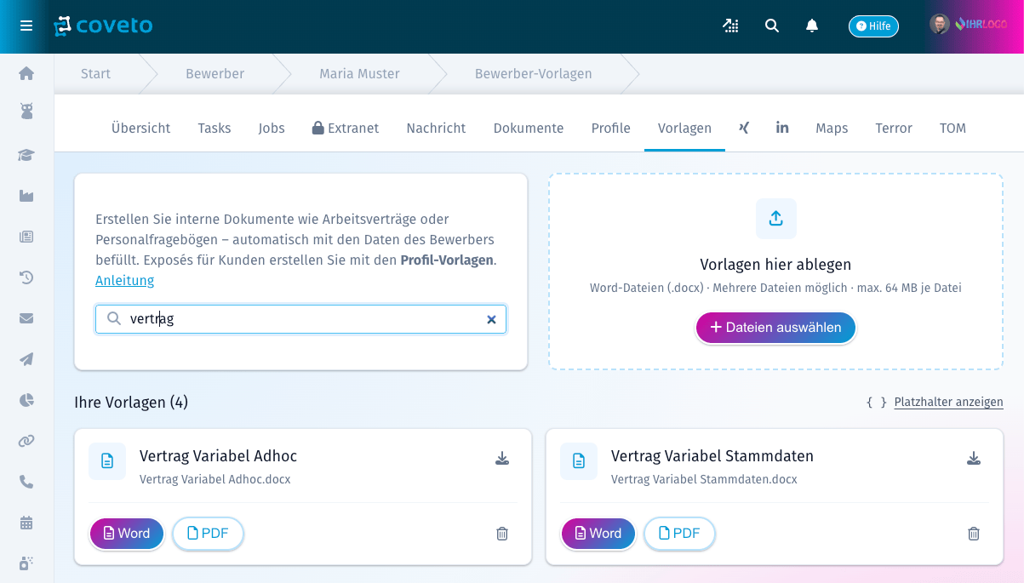Click the upload drop zone icon
Image resolution: width=1024 pixels, height=583 pixels.
click(776, 219)
